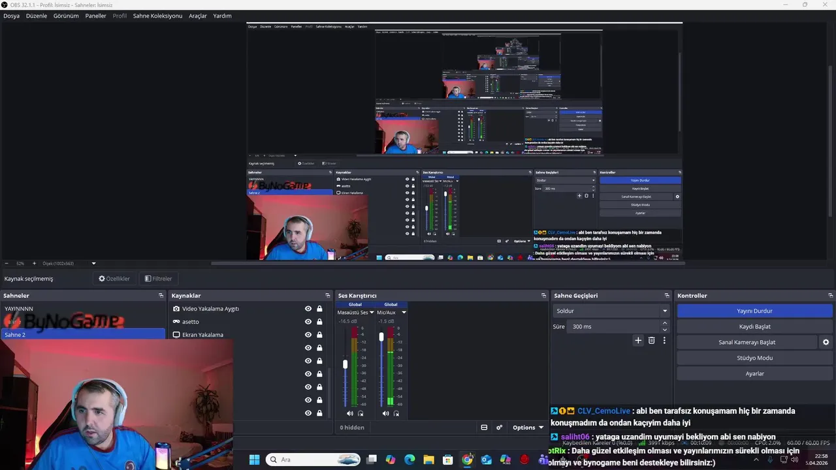Click Sanal Kamerayı Başlat button
This screenshot has width=836, height=470.
click(x=747, y=342)
